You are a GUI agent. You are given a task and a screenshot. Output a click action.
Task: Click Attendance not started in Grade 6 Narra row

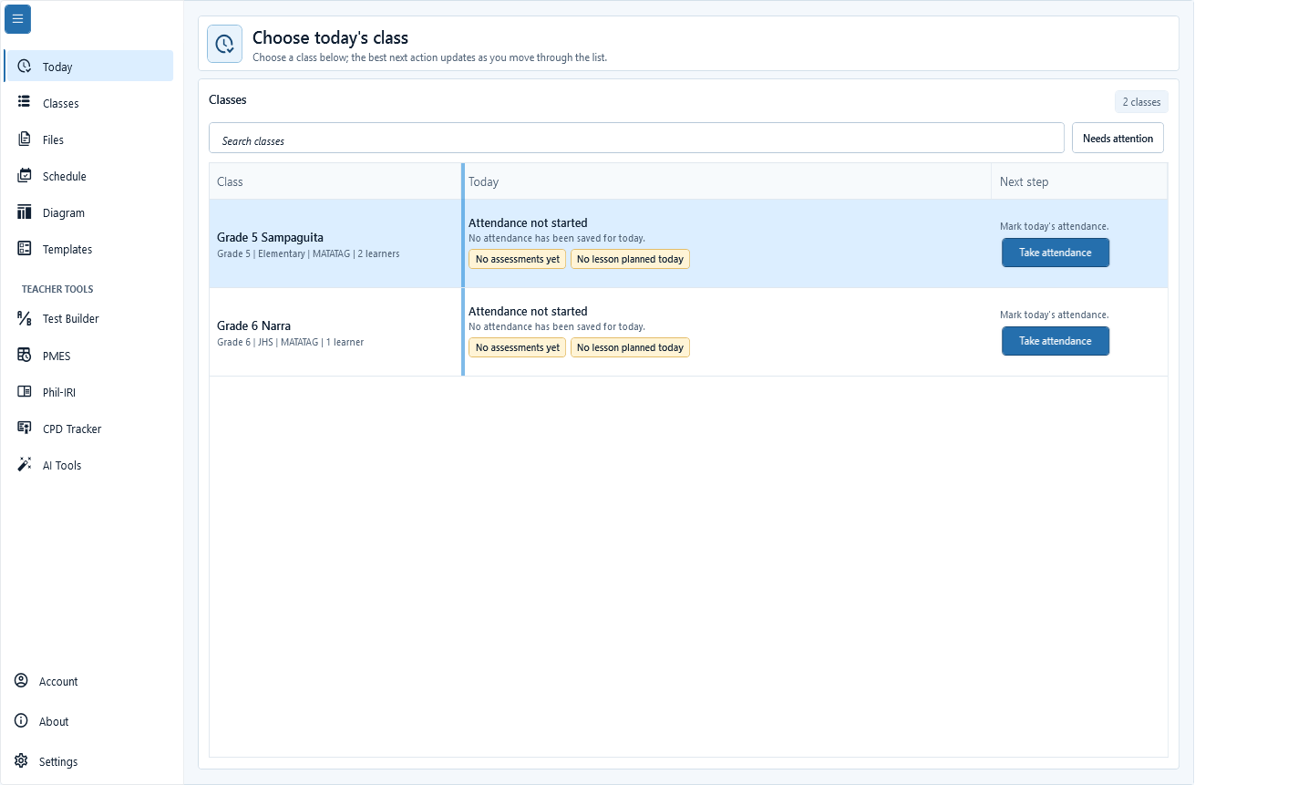pos(528,311)
